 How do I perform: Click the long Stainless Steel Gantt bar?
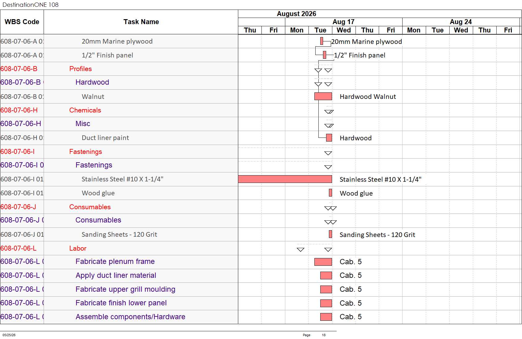coord(285,179)
